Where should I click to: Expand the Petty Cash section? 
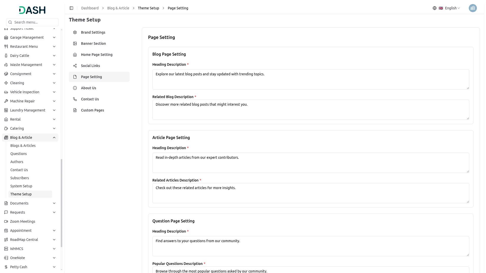pyautogui.click(x=54, y=267)
